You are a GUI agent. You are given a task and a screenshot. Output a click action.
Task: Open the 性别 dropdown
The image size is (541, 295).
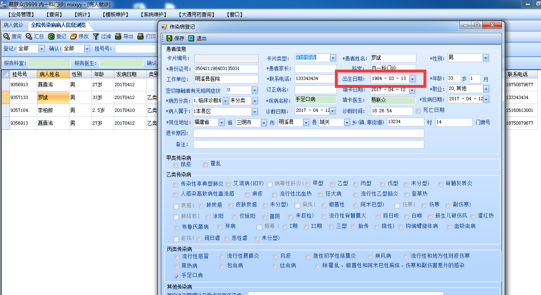pyautogui.click(x=486, y=58)
